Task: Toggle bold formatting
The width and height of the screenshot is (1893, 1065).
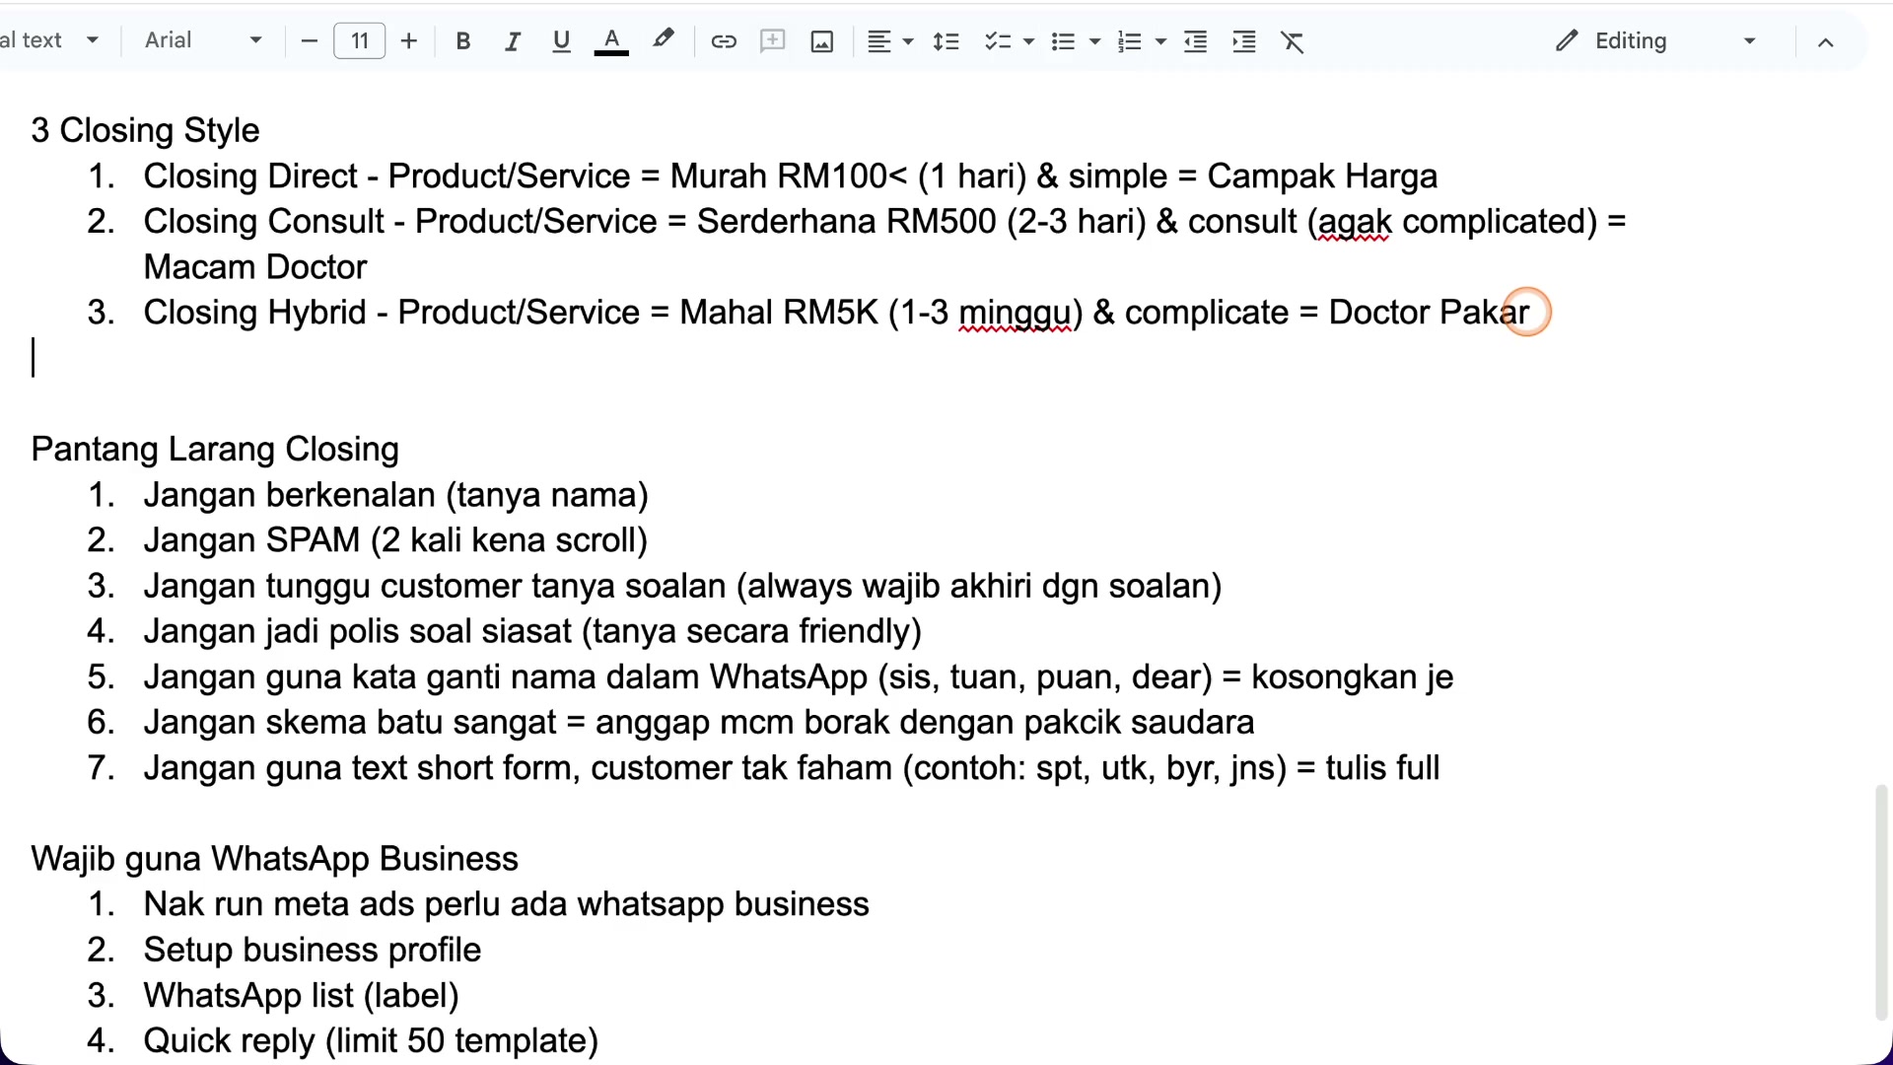Action: [463, 41]
